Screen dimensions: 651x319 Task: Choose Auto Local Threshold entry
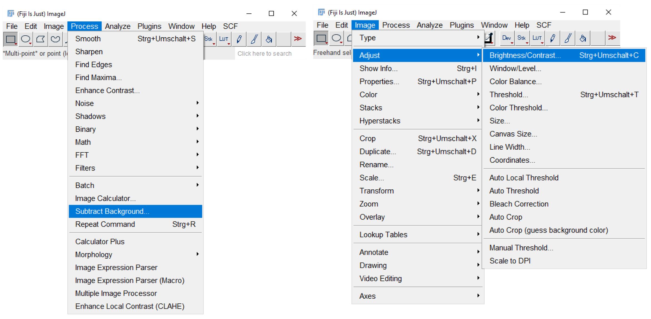[564, 178]
